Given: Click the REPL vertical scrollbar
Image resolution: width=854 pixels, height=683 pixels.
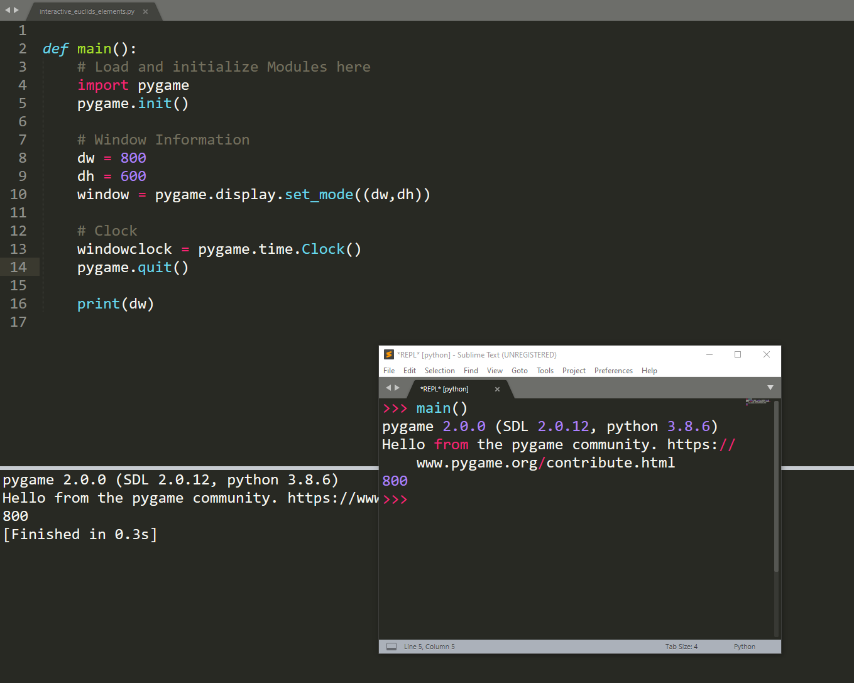Looking at the screenshot, I should (777, 486).
